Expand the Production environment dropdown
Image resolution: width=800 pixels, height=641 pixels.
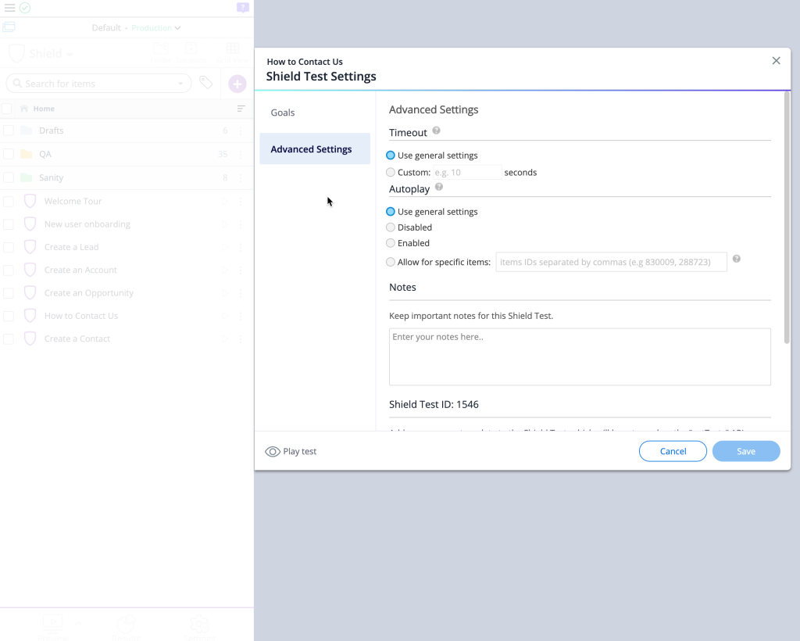(x=156, y=28)
